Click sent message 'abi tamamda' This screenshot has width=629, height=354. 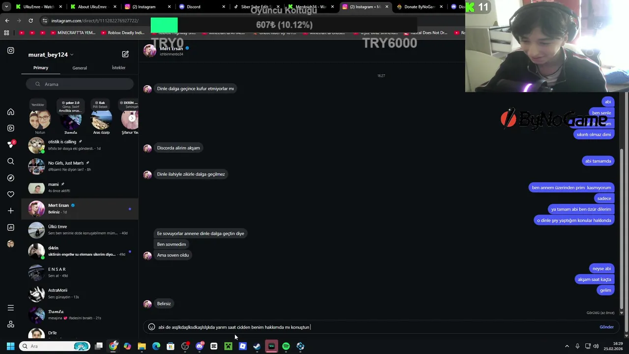[598, 161]
